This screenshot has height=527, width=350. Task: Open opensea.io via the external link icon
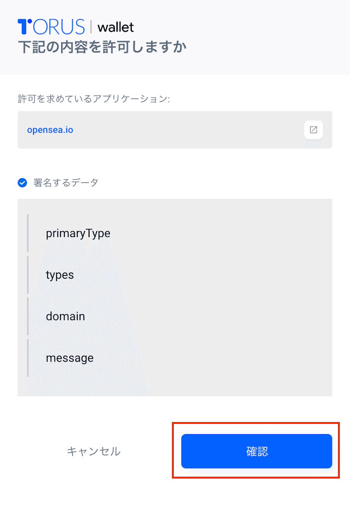click(313, 130)
